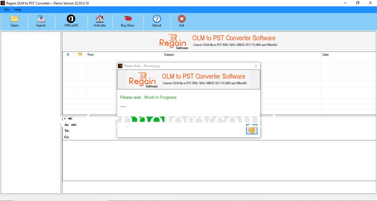This screenshot has height=201, width=377.
Task: Click the Regain Software logo in main header
Action: 174,42
